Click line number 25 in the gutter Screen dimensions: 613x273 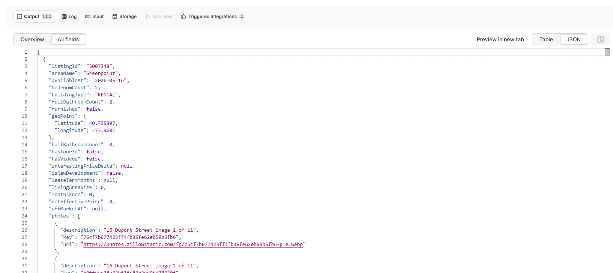coord(24,223)
